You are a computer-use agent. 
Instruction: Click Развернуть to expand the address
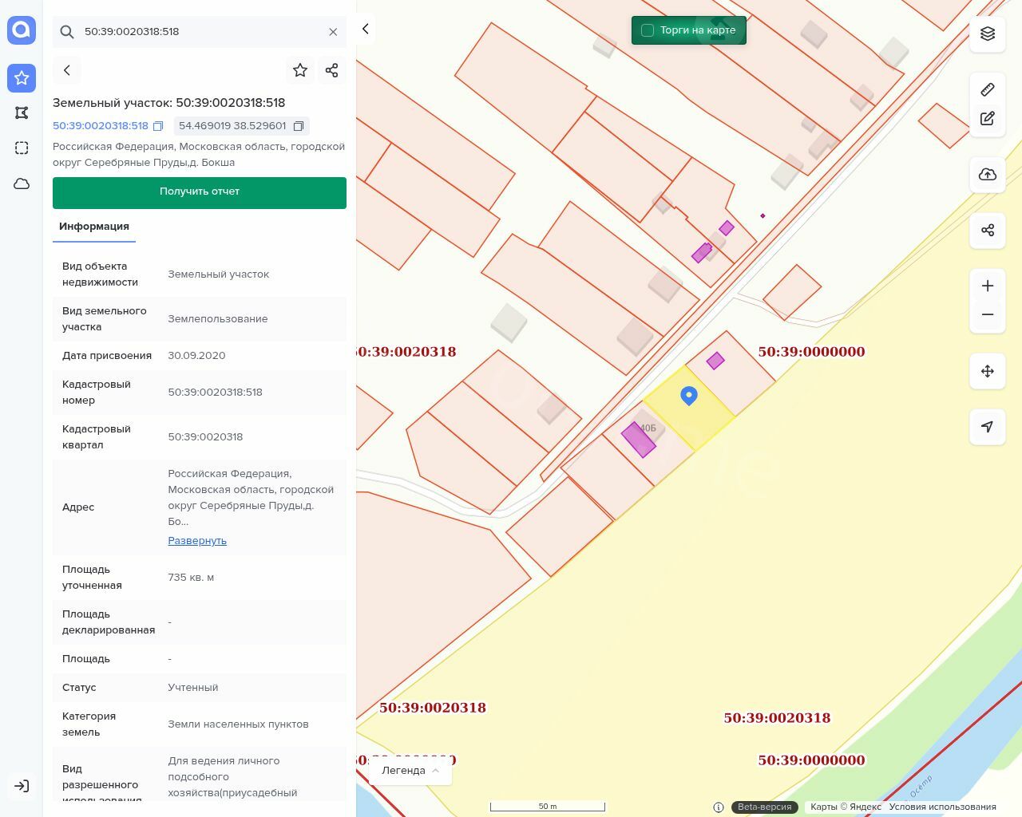coord(197,541)
